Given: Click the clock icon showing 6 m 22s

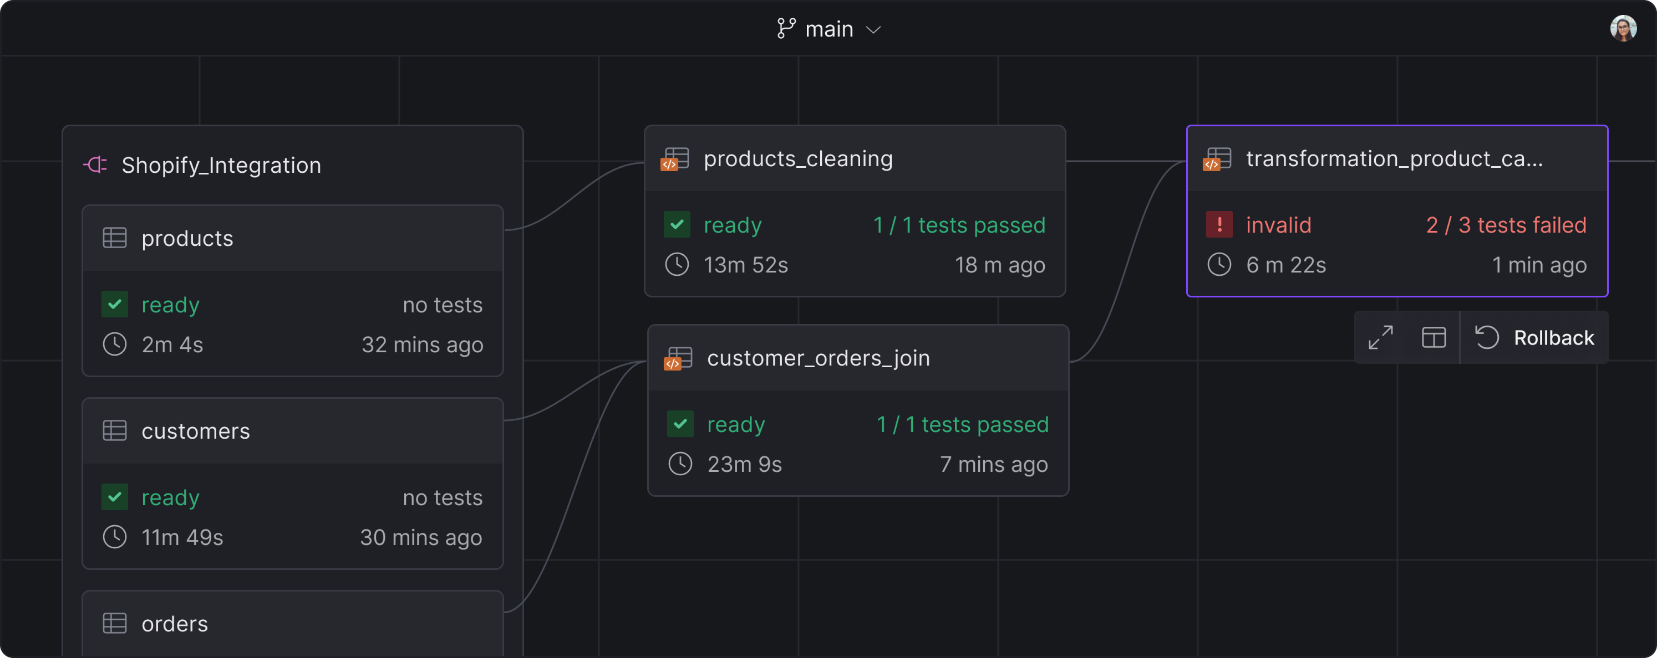Looking at the screenshot, I should (x=1219, y=264).
